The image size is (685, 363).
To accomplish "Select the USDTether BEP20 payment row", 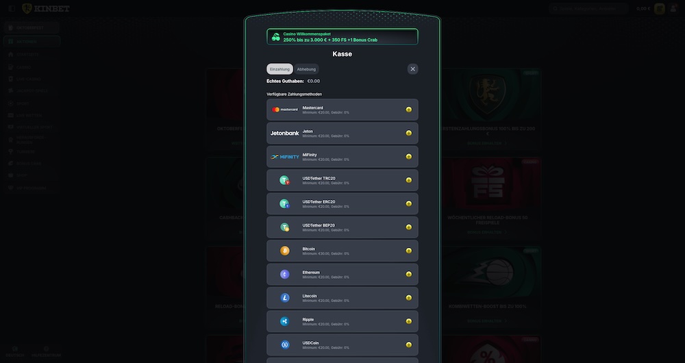I will [342, 227].
